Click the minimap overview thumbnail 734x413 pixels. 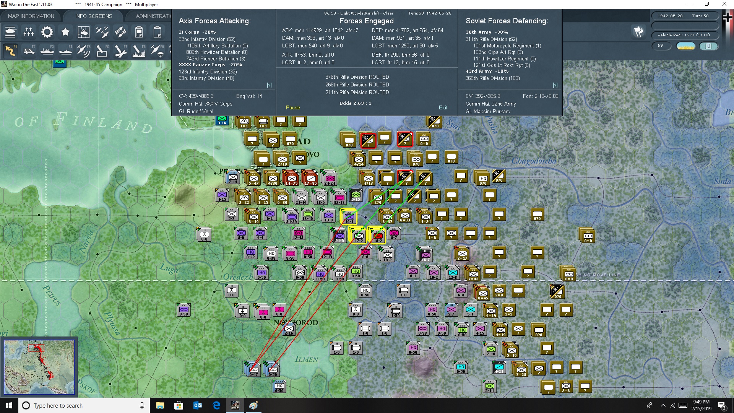(39, 367)
